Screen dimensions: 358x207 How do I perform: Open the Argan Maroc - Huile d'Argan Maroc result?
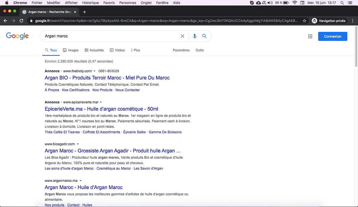84,187
